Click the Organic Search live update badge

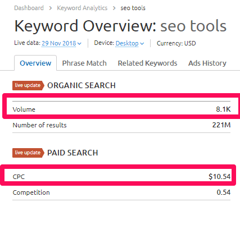28,85
